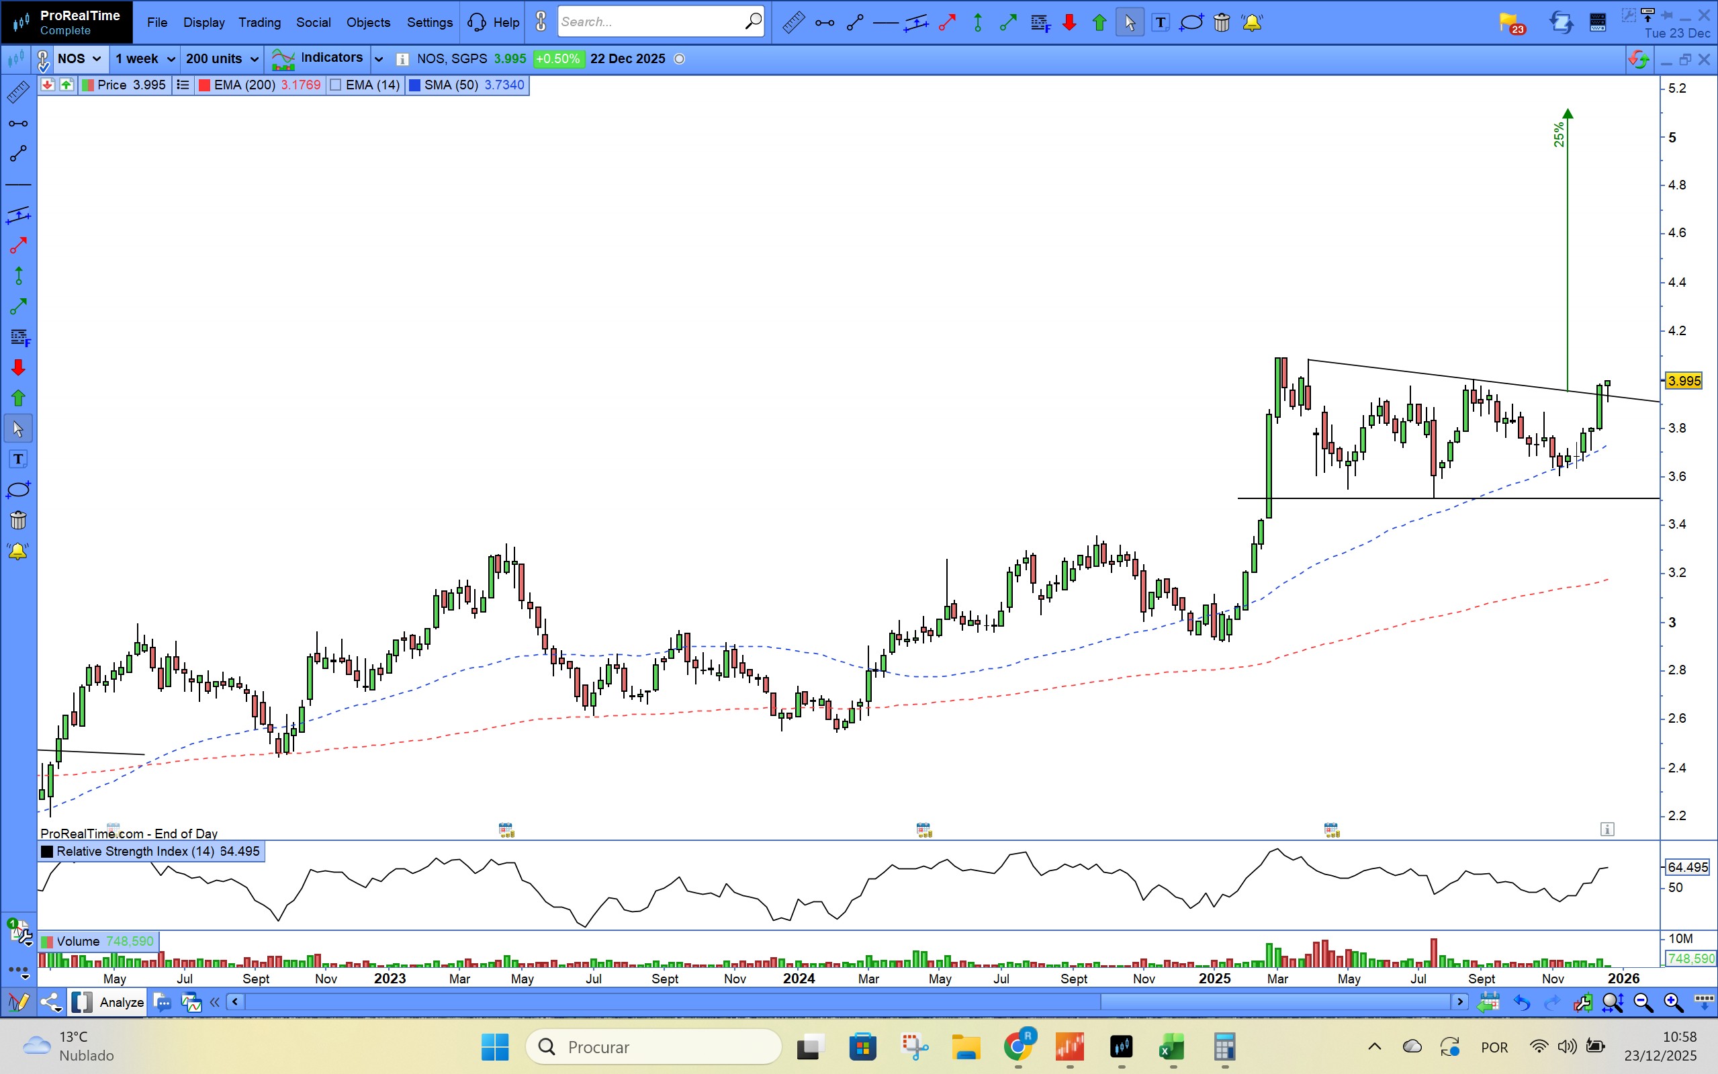1718x1074 pixels.
Task: Click the trash can delete-objects icon in top toolbar
Action: coord(1222,23)
